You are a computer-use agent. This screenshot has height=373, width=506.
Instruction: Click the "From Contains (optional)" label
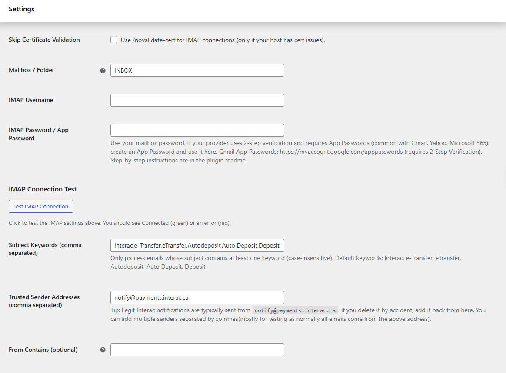point(43,350)
